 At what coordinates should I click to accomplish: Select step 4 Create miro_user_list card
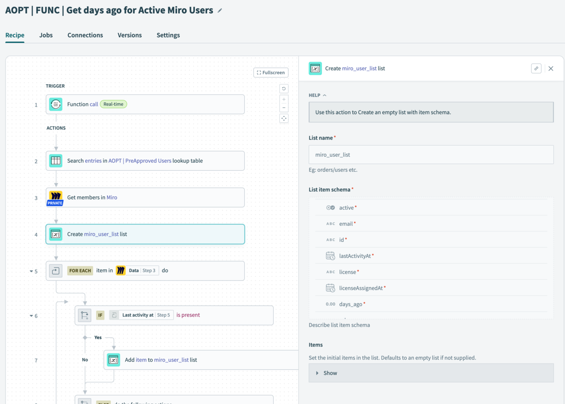click(145, 234)
